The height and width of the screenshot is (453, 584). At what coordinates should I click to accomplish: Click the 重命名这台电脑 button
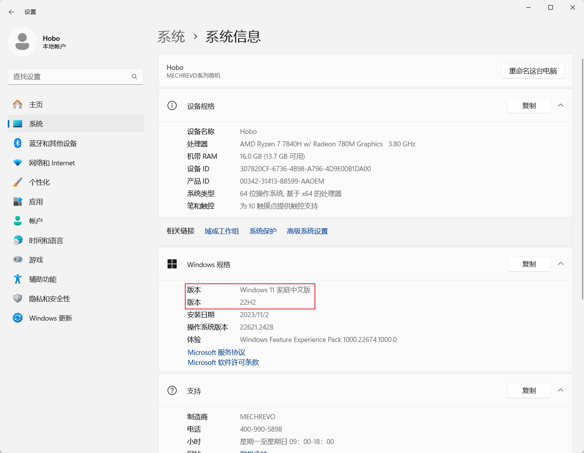coord(533,71)
